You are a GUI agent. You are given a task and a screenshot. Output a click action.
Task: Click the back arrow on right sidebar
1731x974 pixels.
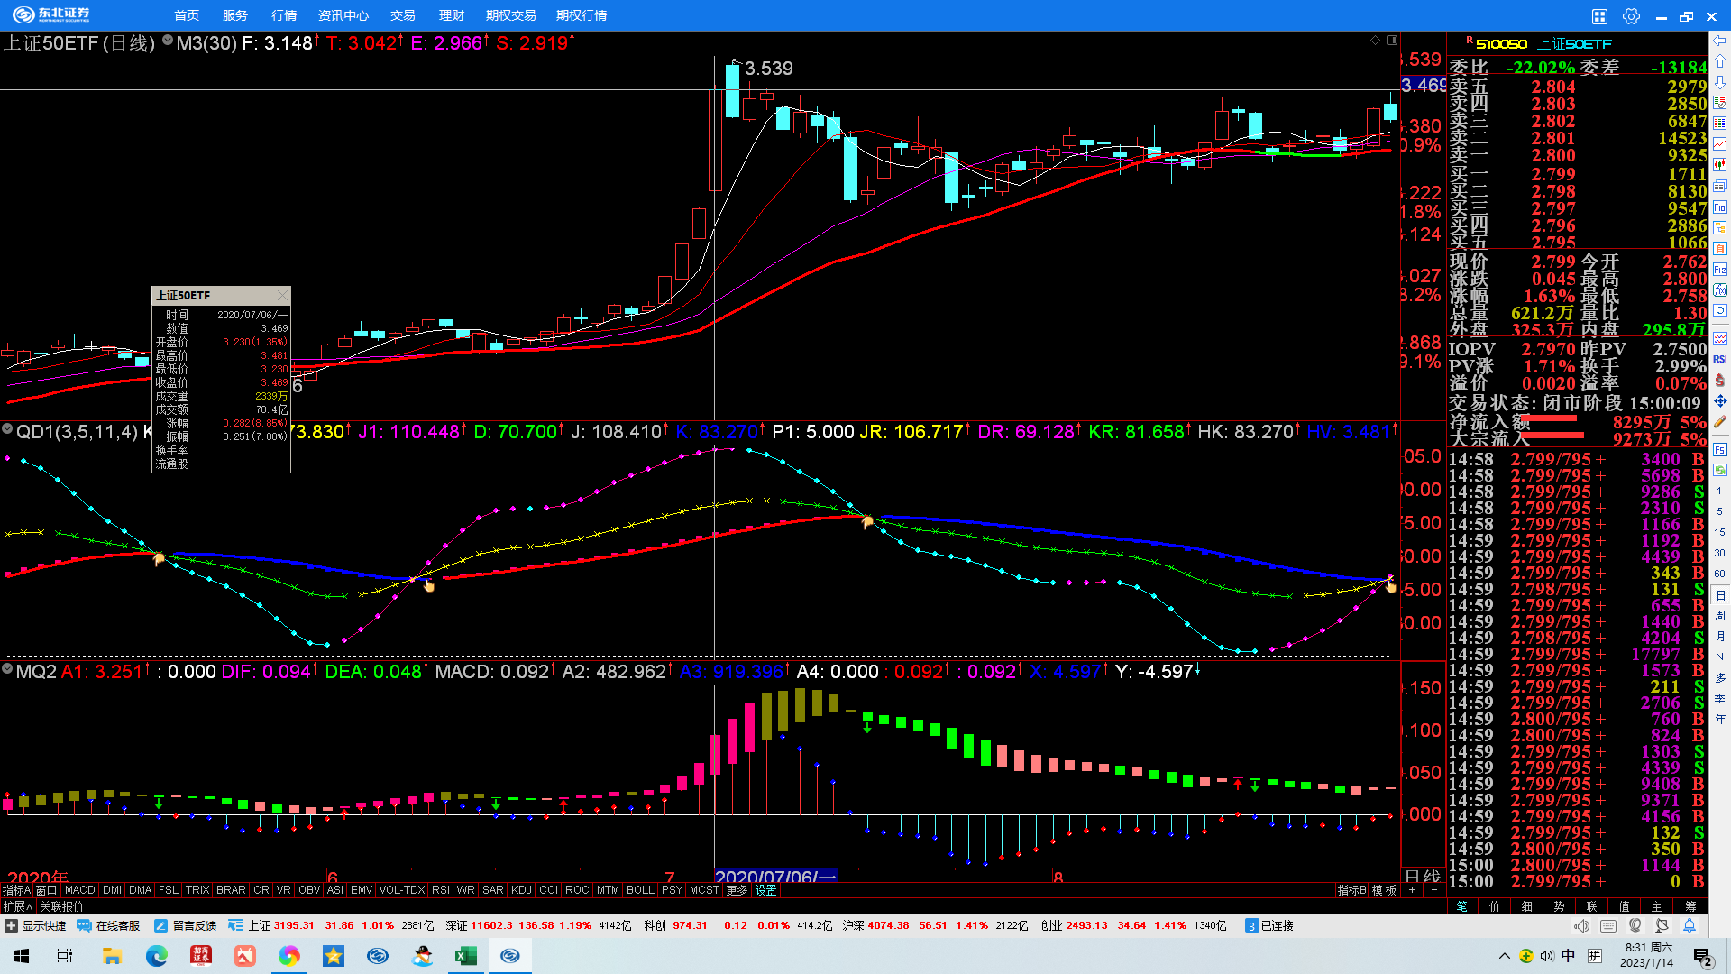click(1720, 41)
